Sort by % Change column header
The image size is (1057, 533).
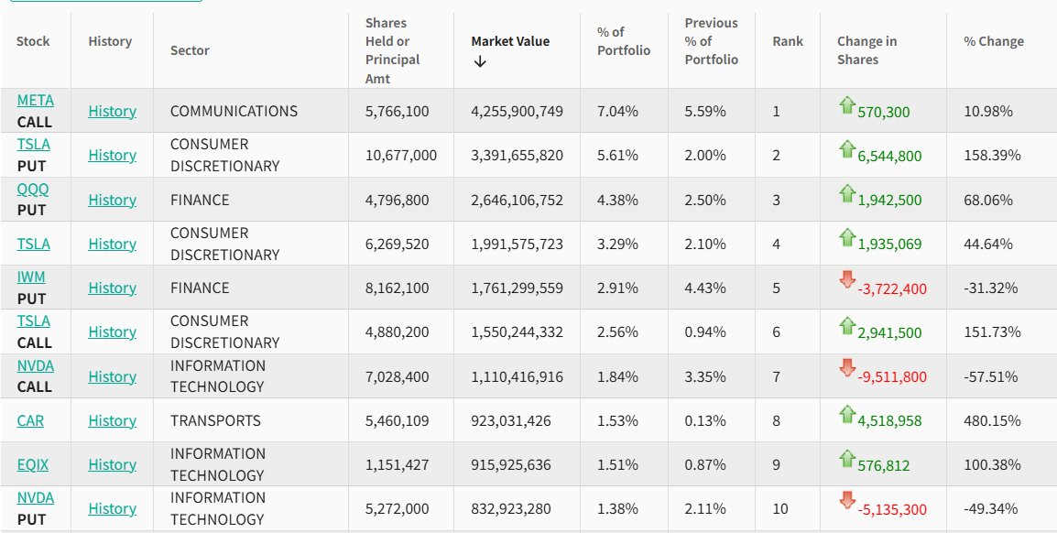click(993, 41)
